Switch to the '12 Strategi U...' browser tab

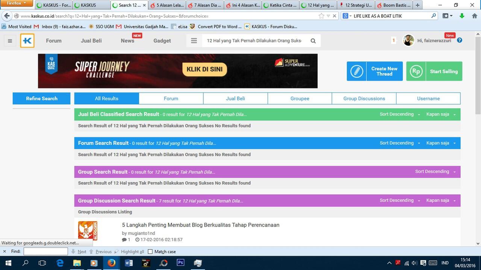pyautogui.click(x=355, y=5)
